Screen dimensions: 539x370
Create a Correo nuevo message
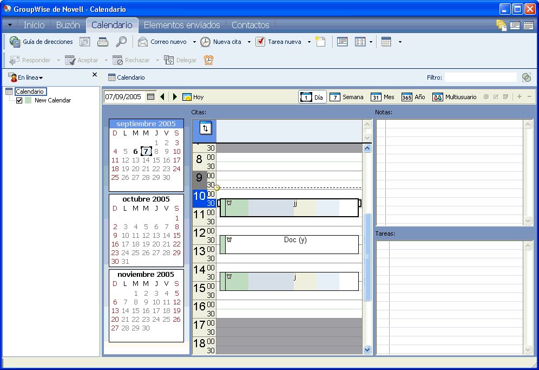pyautogui.click(x=162, y=42)
